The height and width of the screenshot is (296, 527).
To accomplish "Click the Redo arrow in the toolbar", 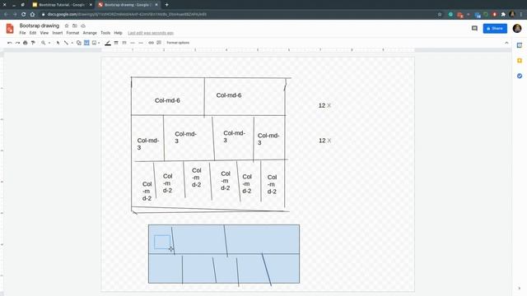I will [17, 43].
